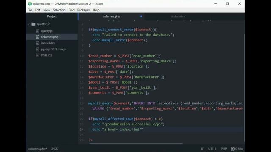
Task: Click the spotter_2 folder icon
Action: coord(33,24)
